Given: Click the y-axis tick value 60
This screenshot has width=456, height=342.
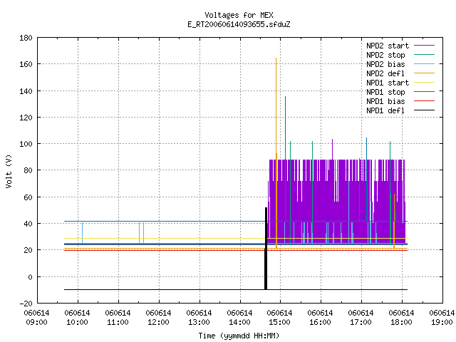Looking at the screenshot, I should coord(28,197).
